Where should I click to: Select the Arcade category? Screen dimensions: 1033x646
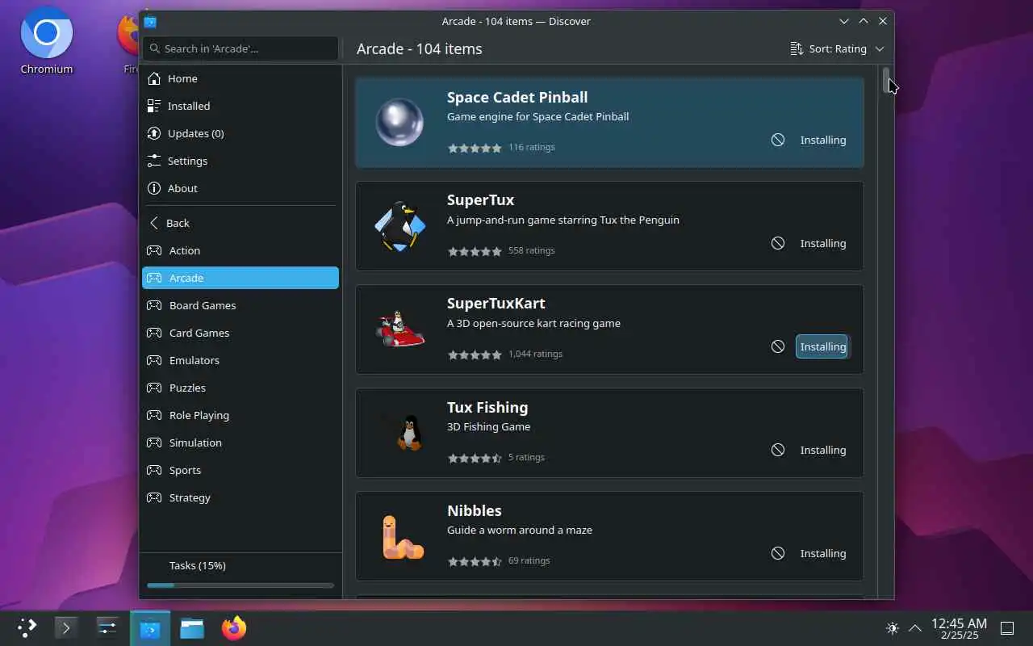click(240, 278)
